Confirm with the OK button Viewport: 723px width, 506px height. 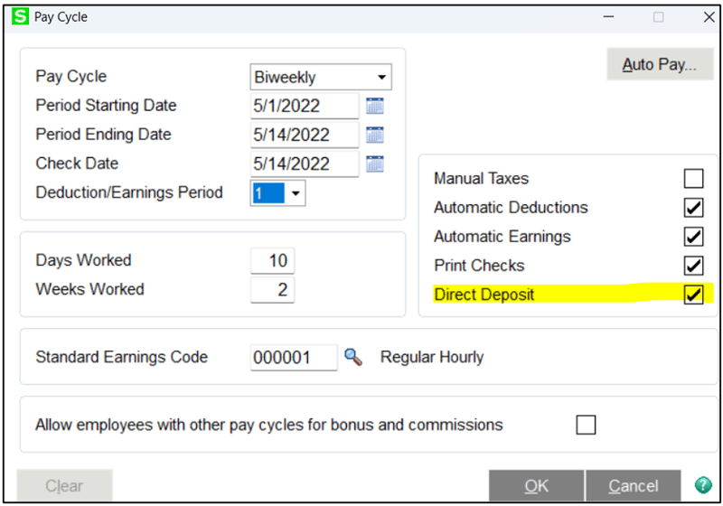[x=536, y=486]
